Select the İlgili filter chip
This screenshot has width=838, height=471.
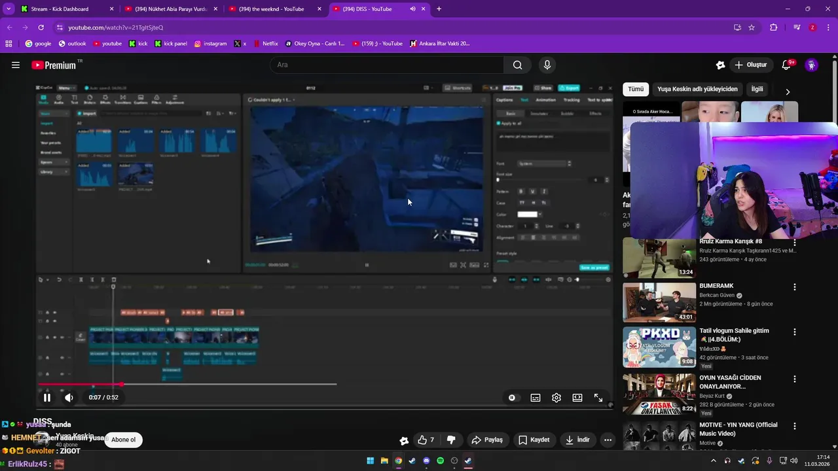757,89
